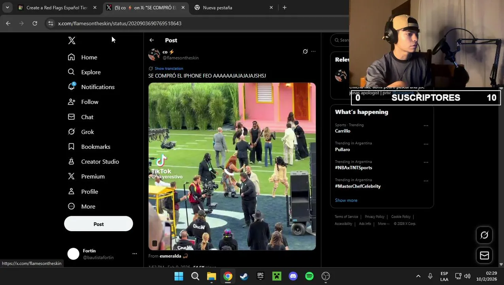Open Chat messages
Image resolution: width=504 pixels, height=285 pixels.
pos(81,117)
